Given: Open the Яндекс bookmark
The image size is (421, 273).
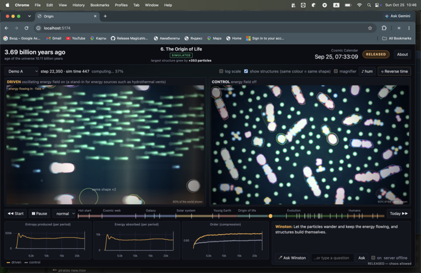Looking at the screenshot, I should pos(193,39).
